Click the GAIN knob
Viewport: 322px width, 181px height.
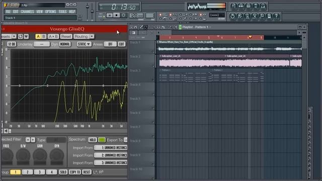[x=40, y=155]
